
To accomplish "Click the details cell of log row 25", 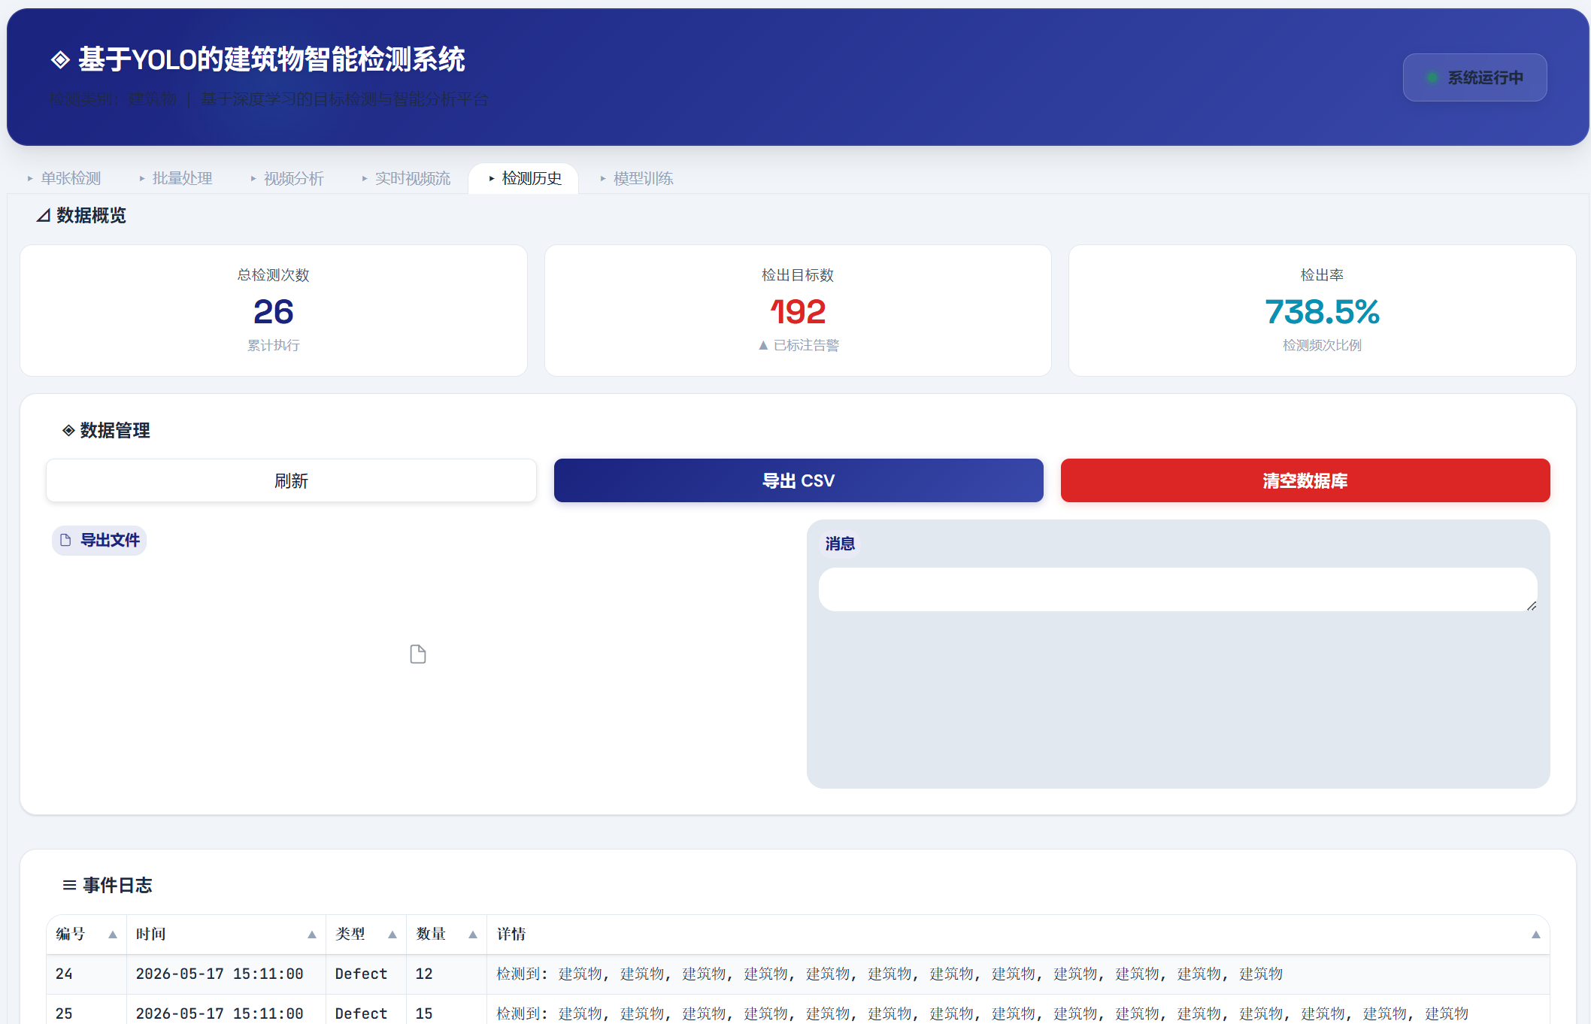I will tap(1018, 1011).
